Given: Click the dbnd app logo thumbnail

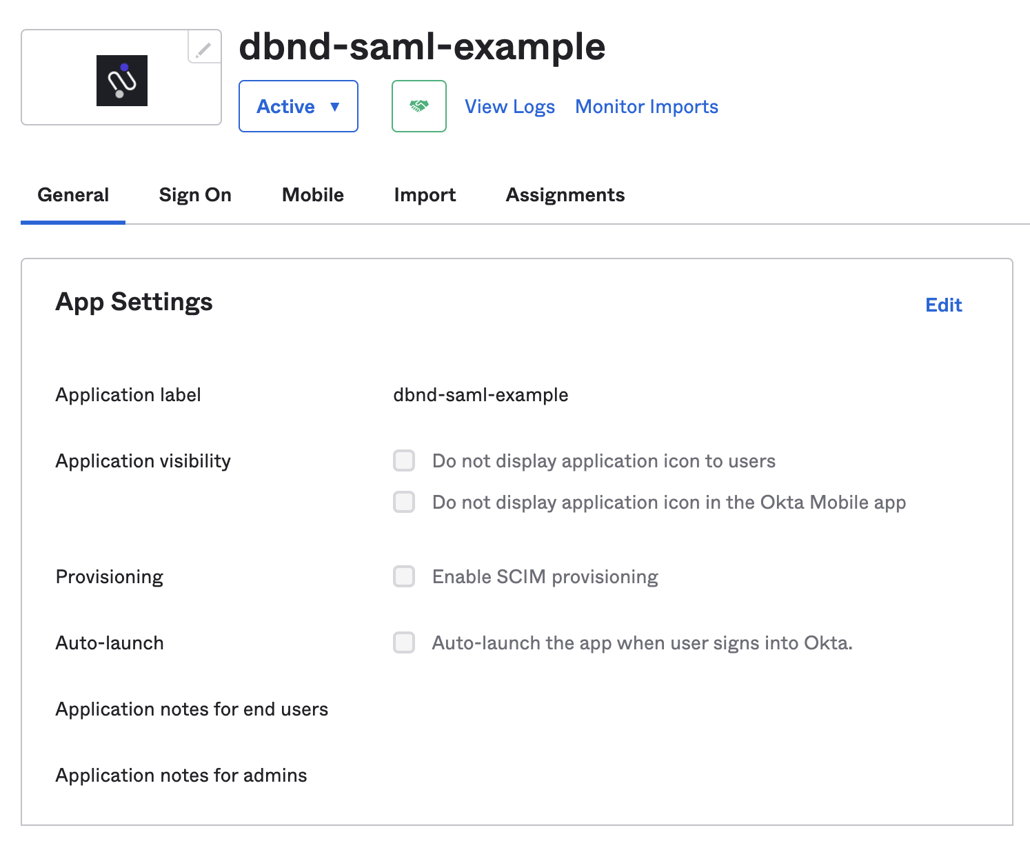Looking at the screenshot, I should pos(122,81).
